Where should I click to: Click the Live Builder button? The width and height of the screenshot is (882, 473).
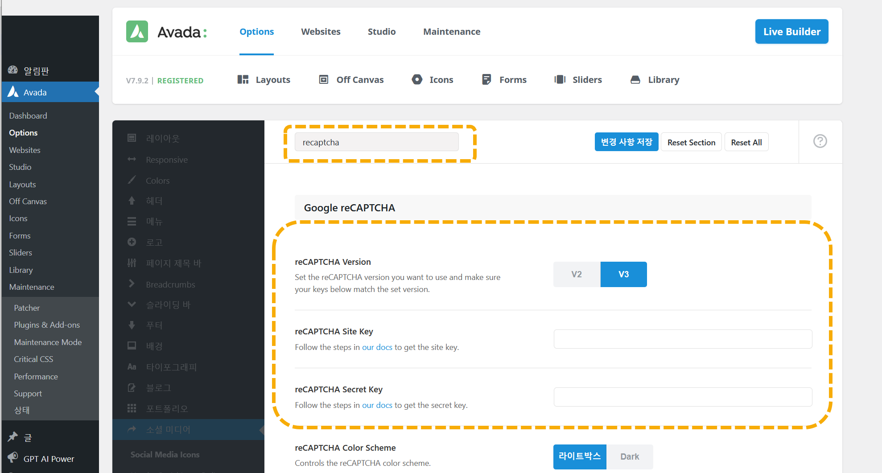point(791,32)
